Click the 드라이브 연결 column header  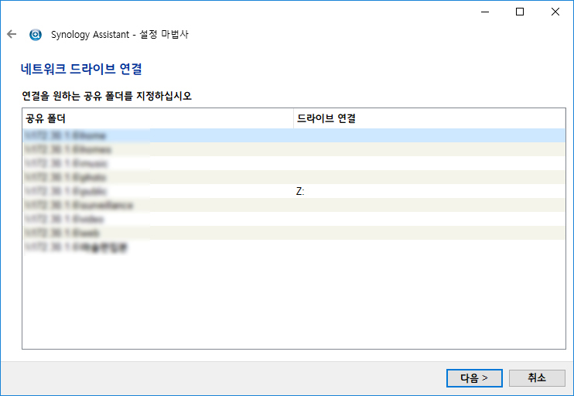coord(429,118)
